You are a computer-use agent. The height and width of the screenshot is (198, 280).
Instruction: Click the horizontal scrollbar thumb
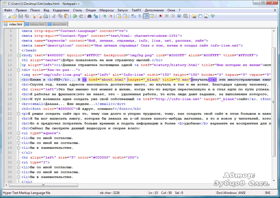tap(44, 185)
